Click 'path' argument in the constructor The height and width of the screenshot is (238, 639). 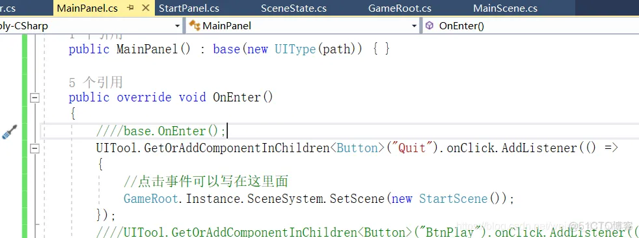click(336, 49)
